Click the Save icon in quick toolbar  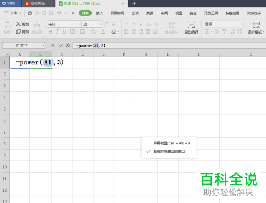click(30, 13)
